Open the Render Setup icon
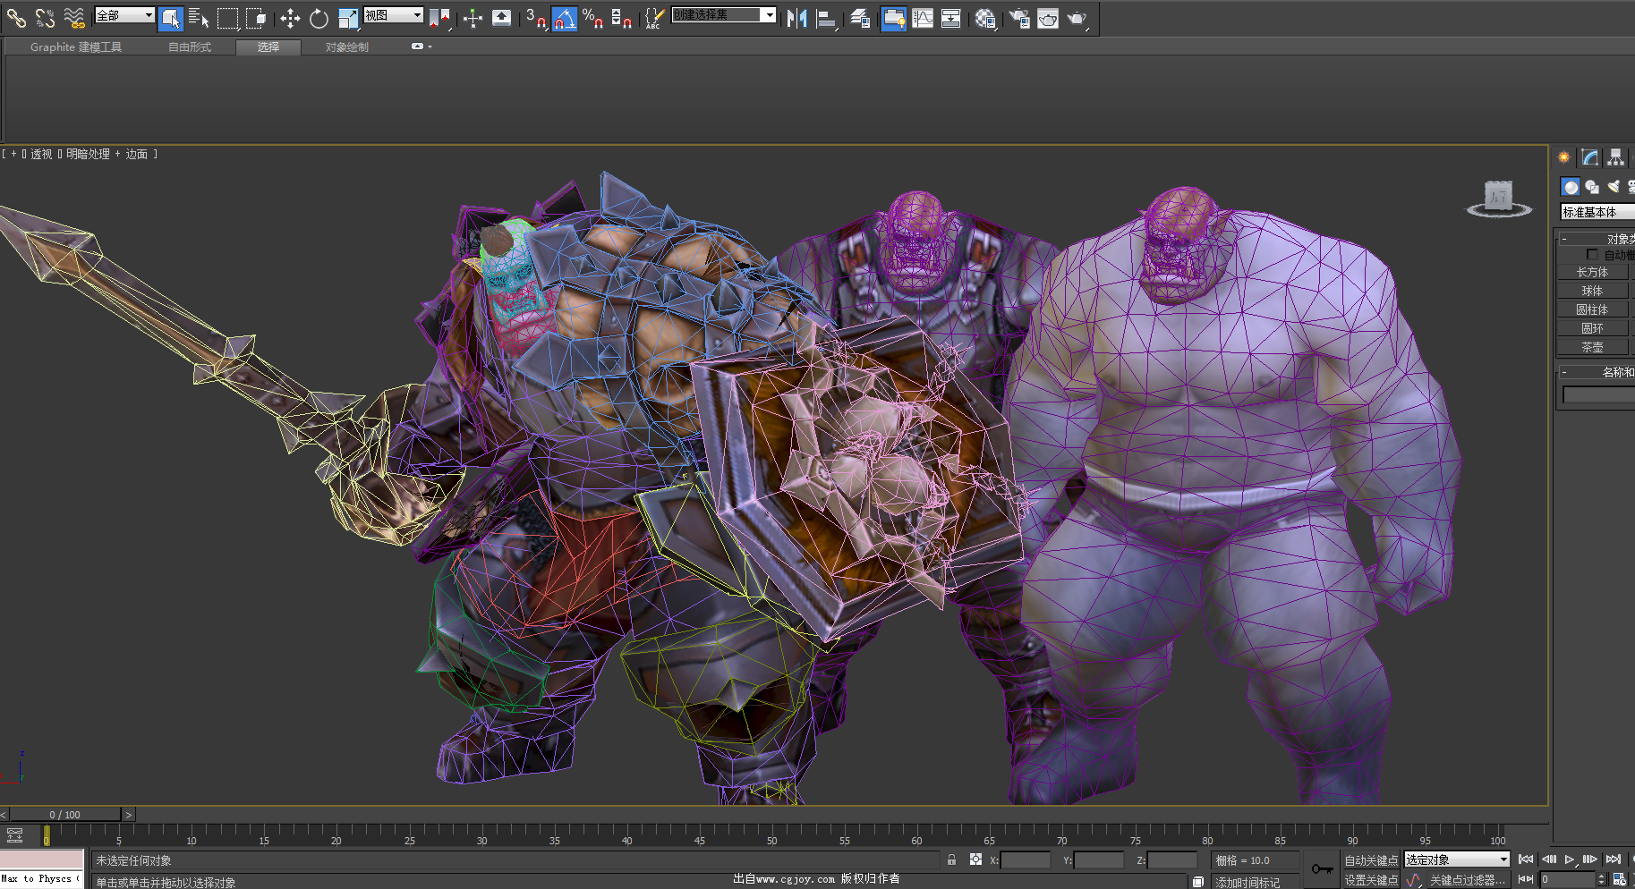This screenshot has width=1635, height=889. point(1018,18)
